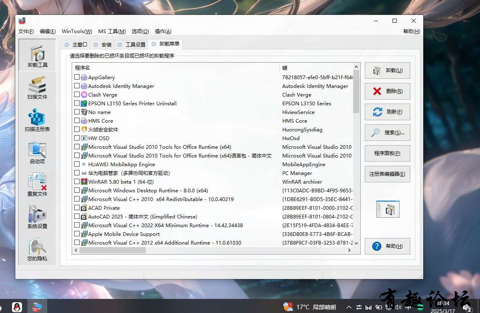Check the WinRAR 5.80 beta 1 checkbox
The height and width of the screenshot is (313, 480).
point(77,182)
